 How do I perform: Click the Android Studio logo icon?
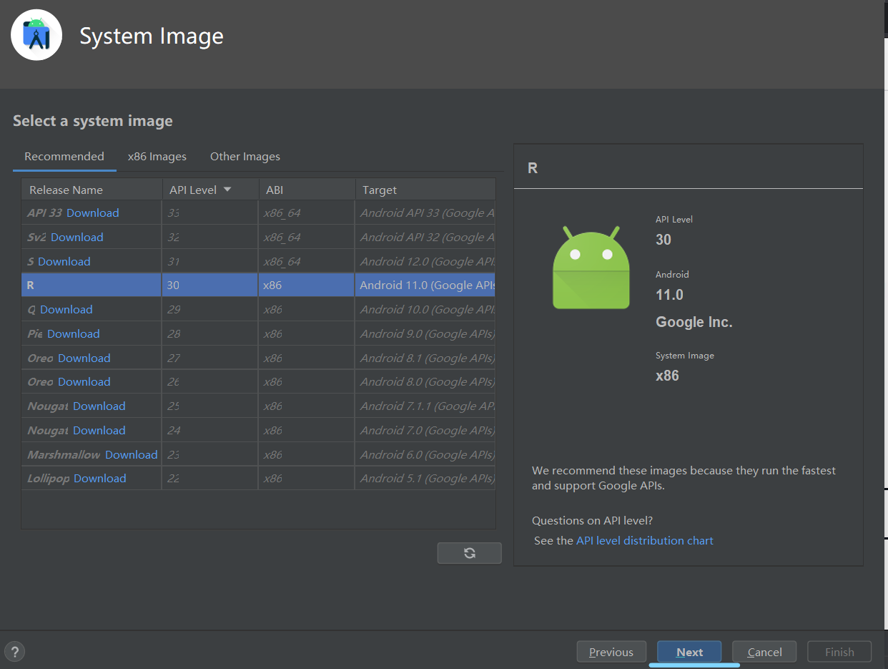(x=36, y=35)
